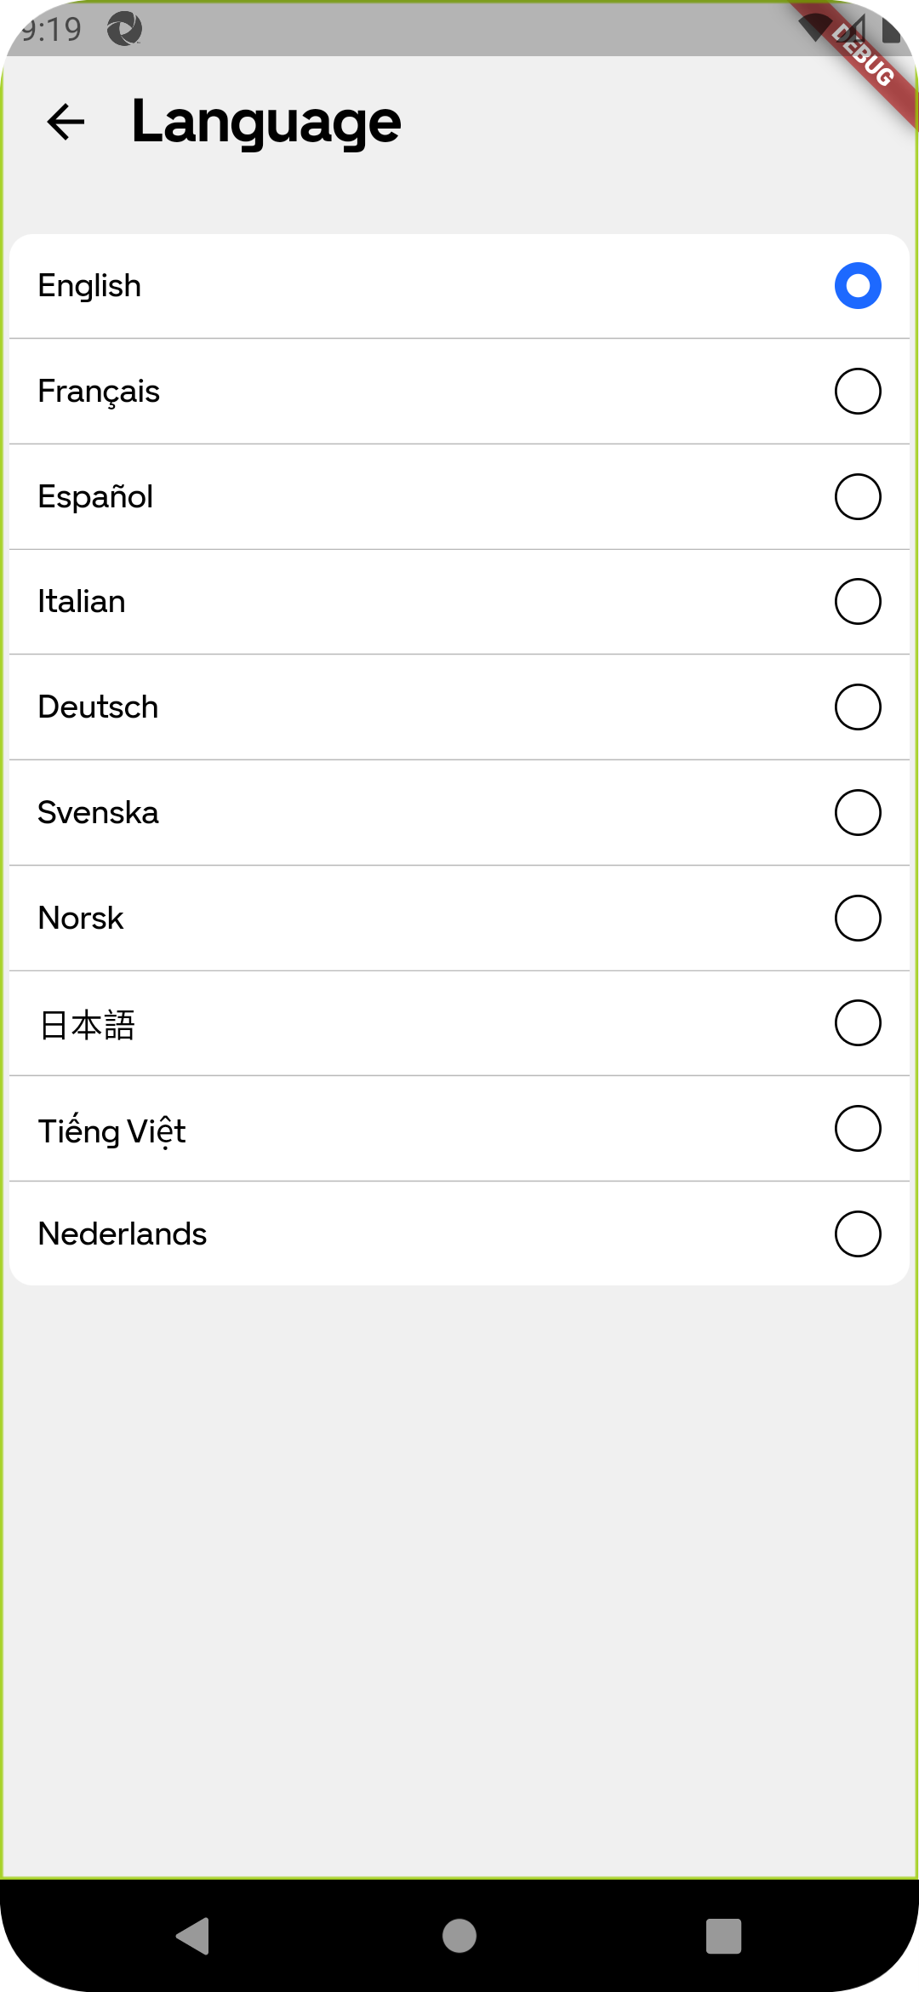
Task: Select the Nederlands radio button
Action: pos(857,1233)
